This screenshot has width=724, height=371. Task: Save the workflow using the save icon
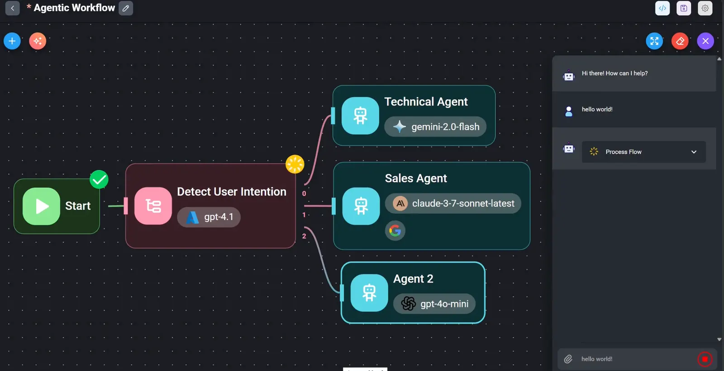[x=684, y=8]
